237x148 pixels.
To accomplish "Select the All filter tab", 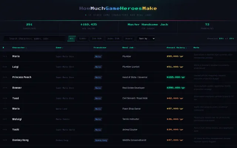I will point(71,38).
